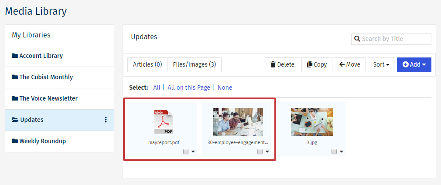Open the Sort dropdown
Image resolution: width=441 pixels, height=185 pixels.
tap(381, 64)
